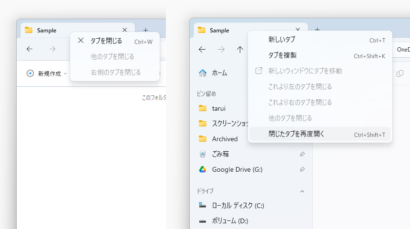Click the up arrow in right window
The image size is (410, 229).
[x=240, y=49]
